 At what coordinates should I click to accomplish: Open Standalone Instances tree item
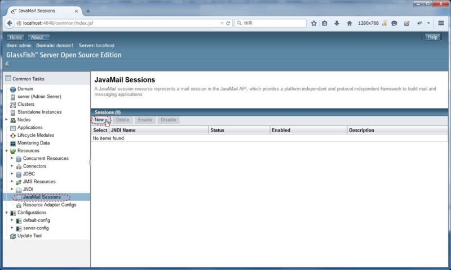(x=39, y=112)
